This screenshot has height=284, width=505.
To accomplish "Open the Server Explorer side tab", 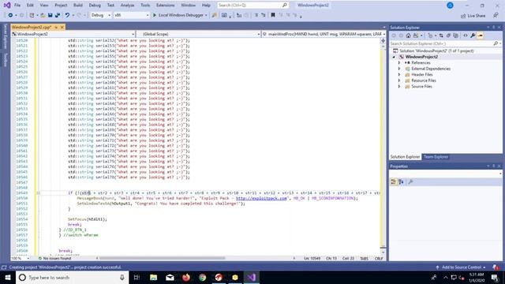I will point(5,37).
